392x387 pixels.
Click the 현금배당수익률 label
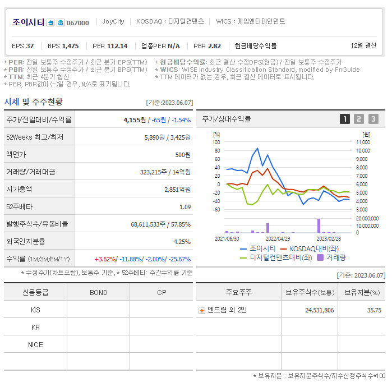pos(256,46)
